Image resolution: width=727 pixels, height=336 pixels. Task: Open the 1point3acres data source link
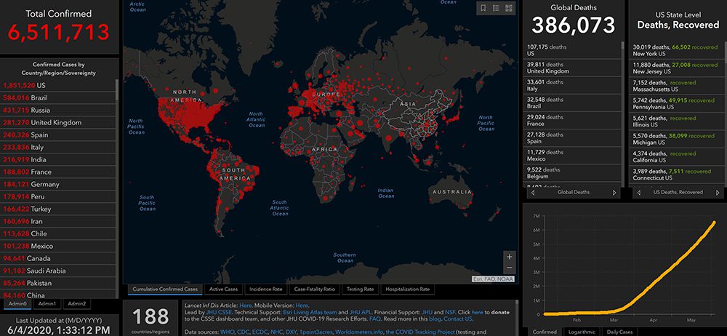click(316, 332)
